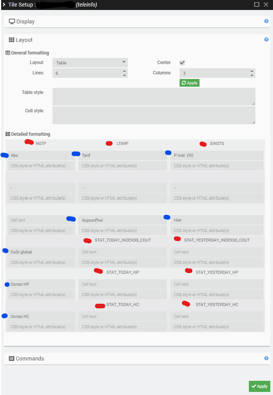Edit the Hier cell text field
This screenshot has height=395, width=273.
217,220
